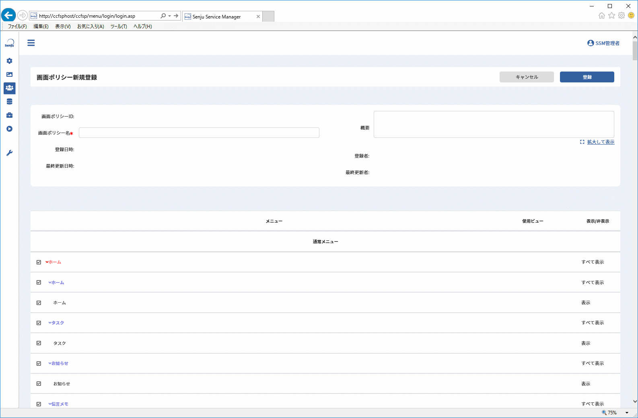Click the browser back arrow button
Screen dimensions: 638x418
[x=8, y=16]
